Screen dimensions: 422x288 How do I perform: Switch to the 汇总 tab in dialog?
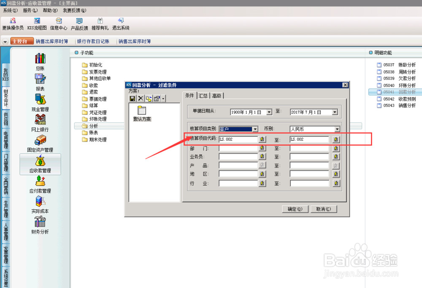[203, 96]
